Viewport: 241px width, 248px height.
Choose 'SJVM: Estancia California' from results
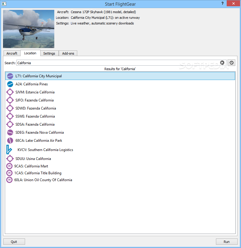pyautogui.click(x=120, y=92)
